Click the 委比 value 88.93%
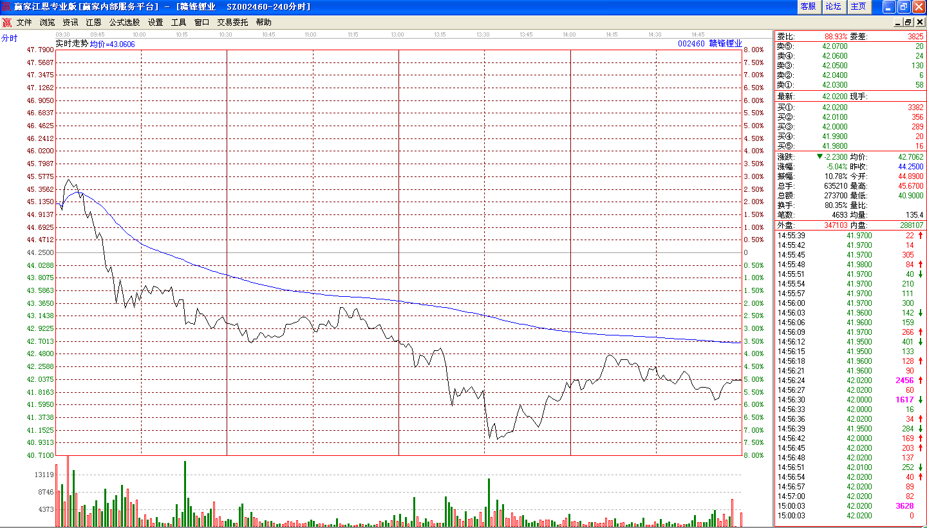The height and width of the screenshot is (528, 927). [x=836, y=37]
